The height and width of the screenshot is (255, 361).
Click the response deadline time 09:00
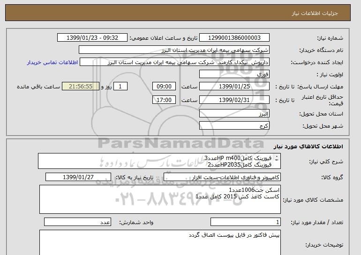[164, 87]
